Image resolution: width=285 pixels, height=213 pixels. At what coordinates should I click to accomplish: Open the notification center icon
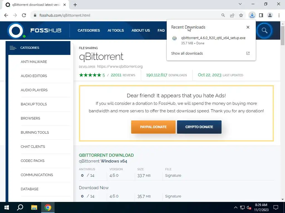coord(276,207)
